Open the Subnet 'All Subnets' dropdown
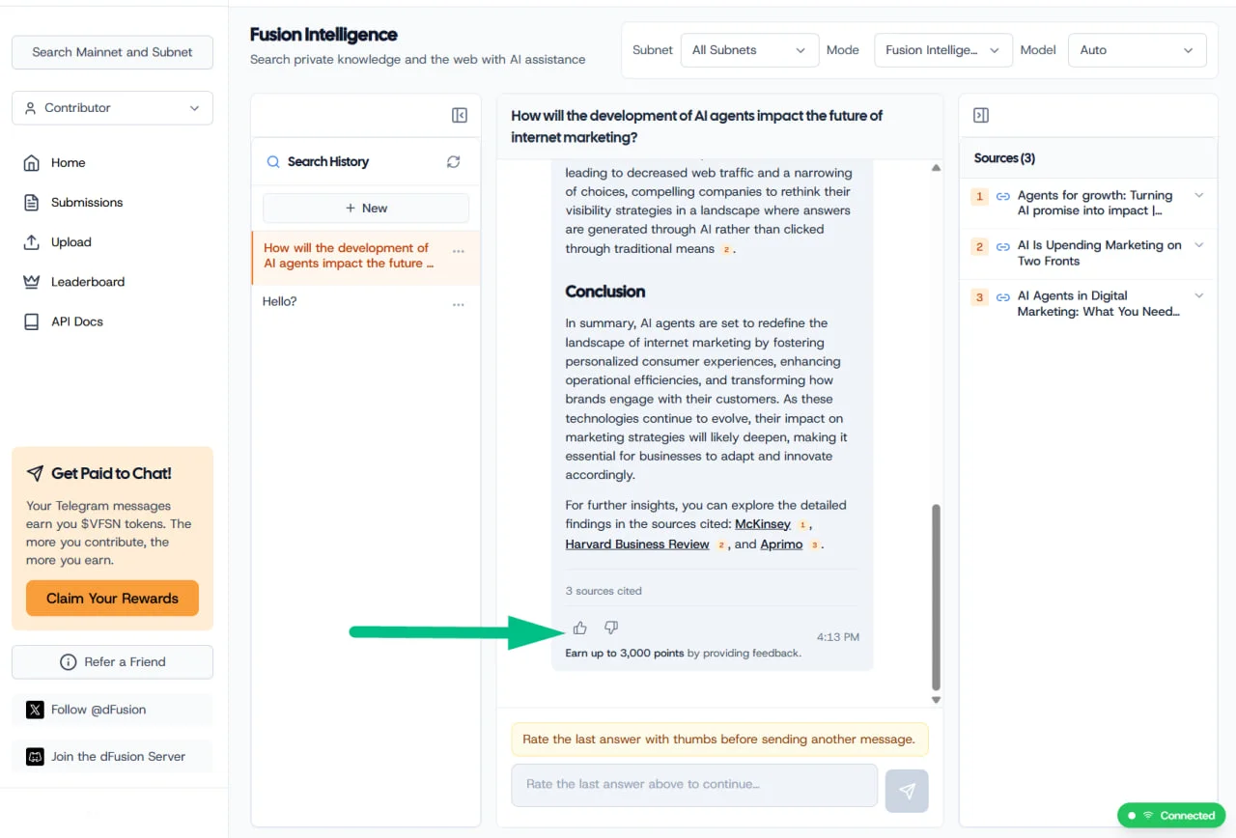Viewport: 1236px width, 838px height. point(749,50)
